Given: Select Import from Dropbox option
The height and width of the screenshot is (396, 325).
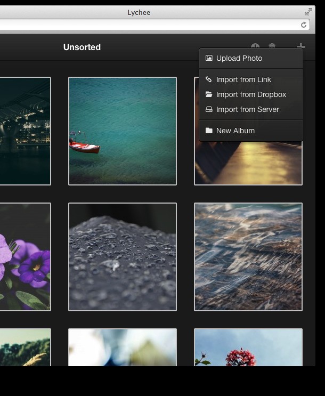Looking at the screenshot, I should [251, 94].
